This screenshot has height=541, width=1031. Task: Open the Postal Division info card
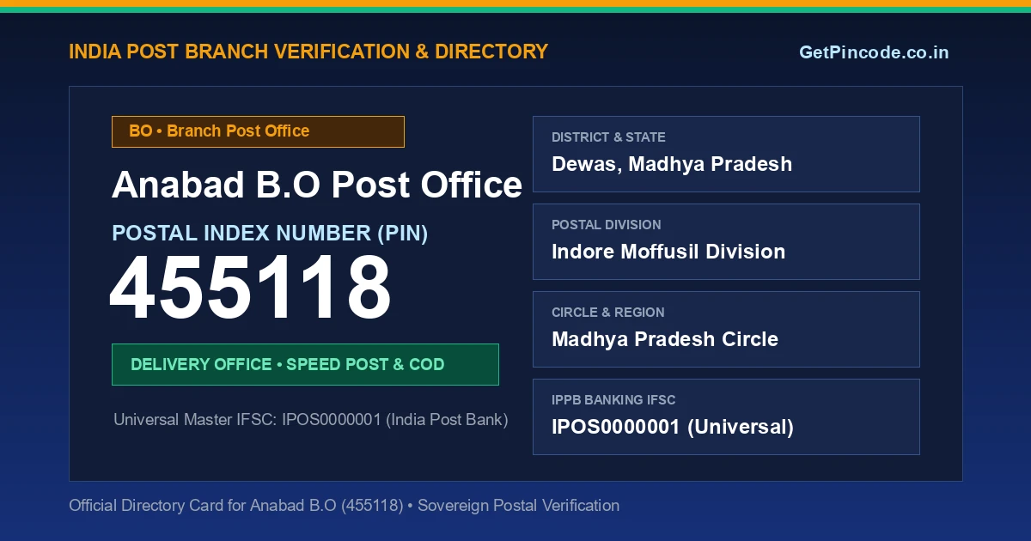pos(726,241)
